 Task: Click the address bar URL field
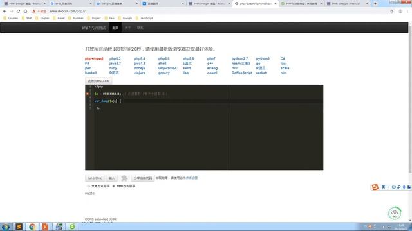(x=211, y=12)
